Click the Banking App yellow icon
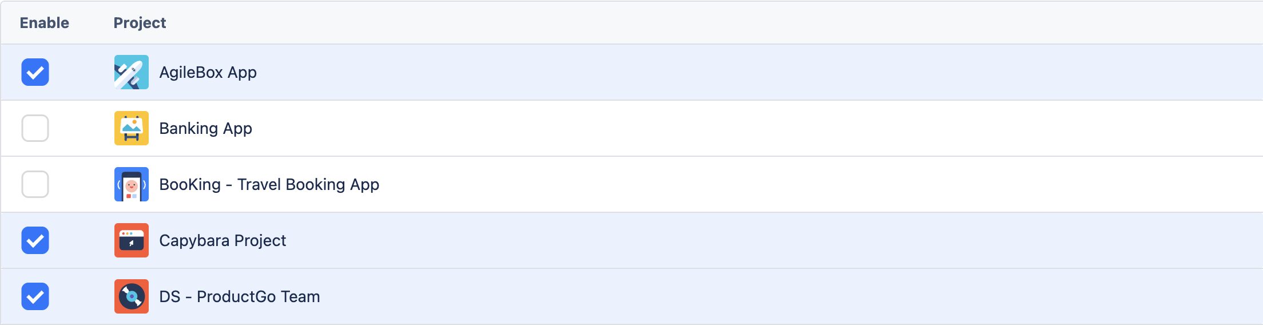 click(131, 128)
